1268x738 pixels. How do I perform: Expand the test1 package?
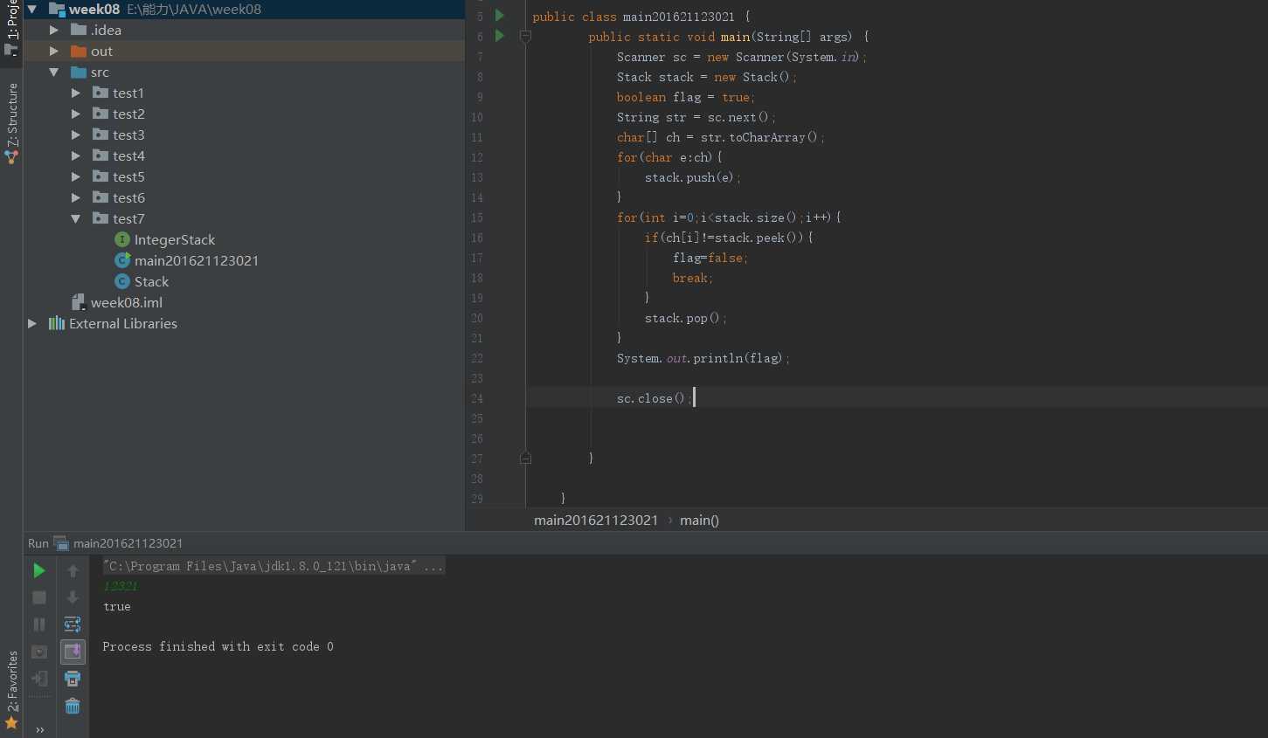coord(76,93)
